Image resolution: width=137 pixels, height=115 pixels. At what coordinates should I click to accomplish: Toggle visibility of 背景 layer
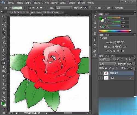pyautogui.click(x=101, y=78)
